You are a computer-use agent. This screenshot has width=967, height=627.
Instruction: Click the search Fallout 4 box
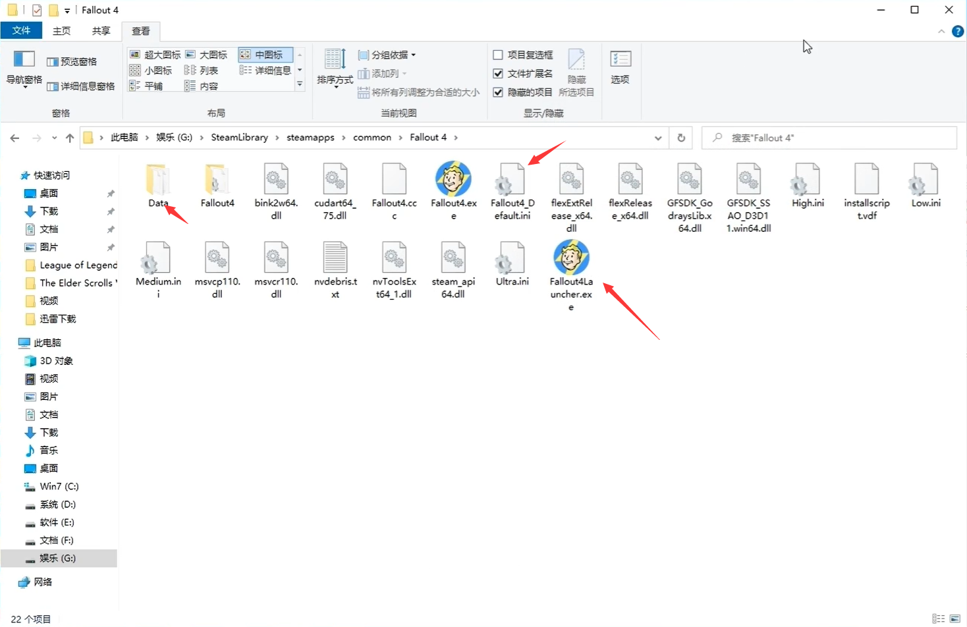coord(829,138)
